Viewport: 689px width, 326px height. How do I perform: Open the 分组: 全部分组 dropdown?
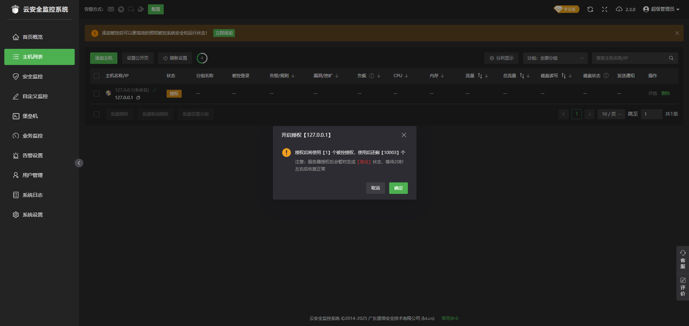point(555,58)
